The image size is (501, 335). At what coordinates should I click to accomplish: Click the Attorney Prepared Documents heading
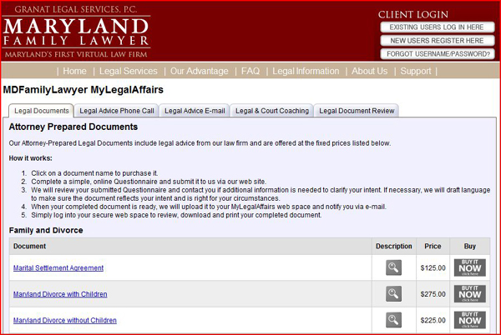point(73,127)
